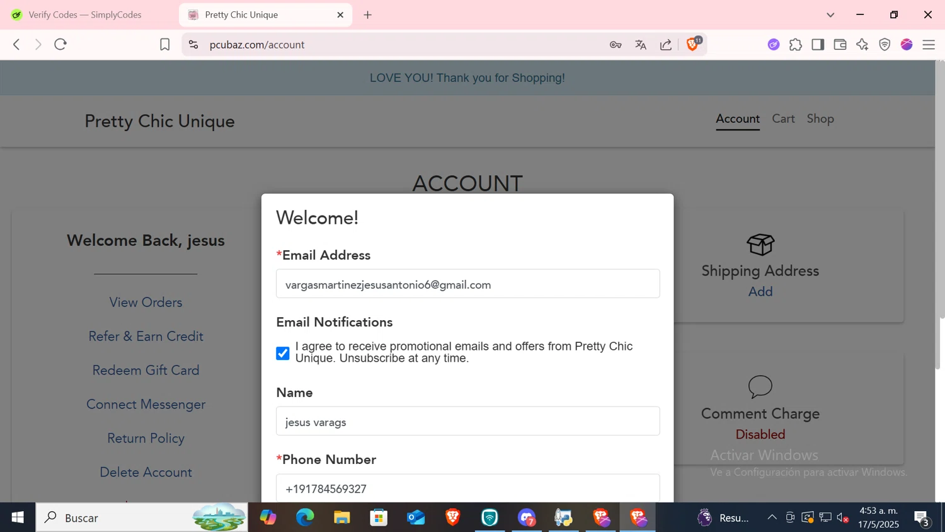
Task: Open Leo AI sparkle icon
Action: click(862, 44)
